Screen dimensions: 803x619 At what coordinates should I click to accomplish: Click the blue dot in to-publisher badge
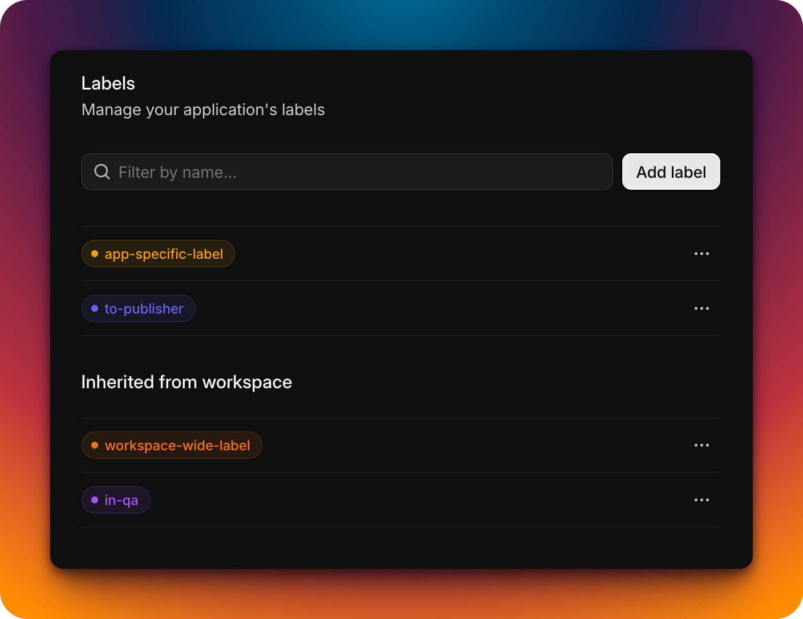tap(95, 309)
